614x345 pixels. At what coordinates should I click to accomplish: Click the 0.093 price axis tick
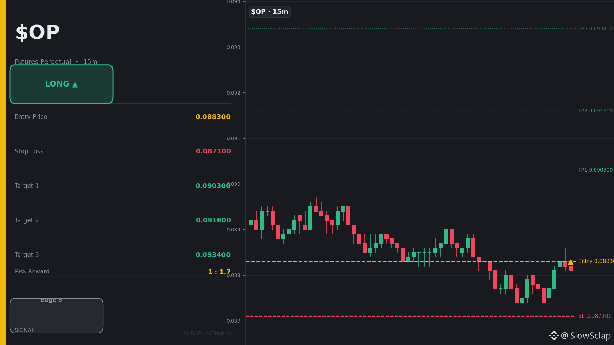click(234, 47)
